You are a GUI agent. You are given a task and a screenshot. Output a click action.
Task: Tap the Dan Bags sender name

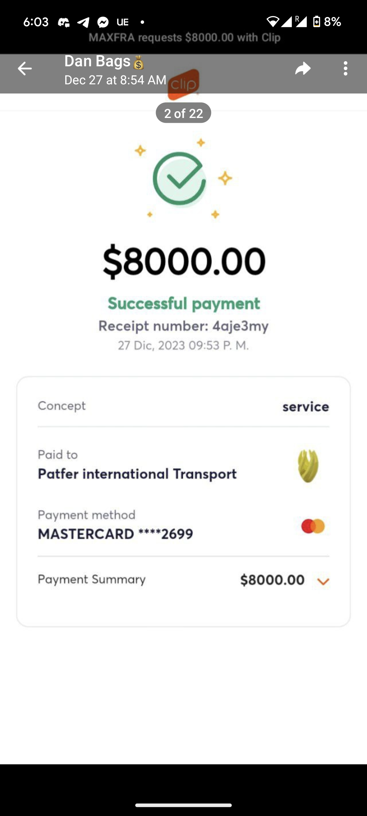tap(98, 62)
